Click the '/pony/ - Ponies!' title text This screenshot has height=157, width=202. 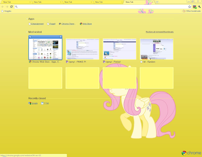(x=113, y=62)
